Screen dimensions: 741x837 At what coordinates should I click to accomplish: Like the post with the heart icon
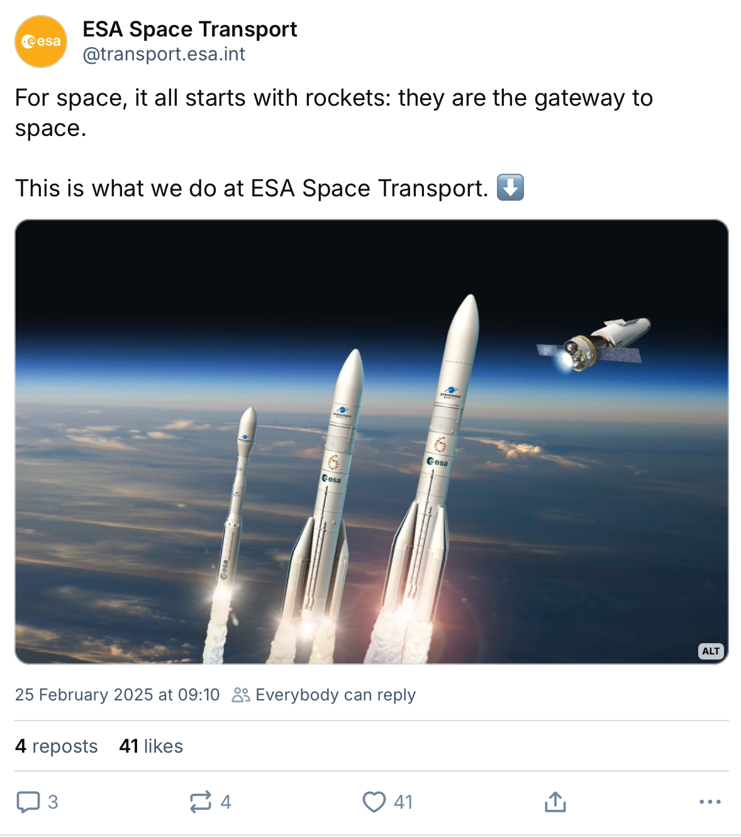click(x=374, y=802)
